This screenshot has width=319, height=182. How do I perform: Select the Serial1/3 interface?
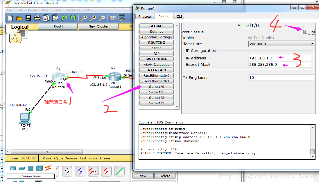click(x=156, y=103)
